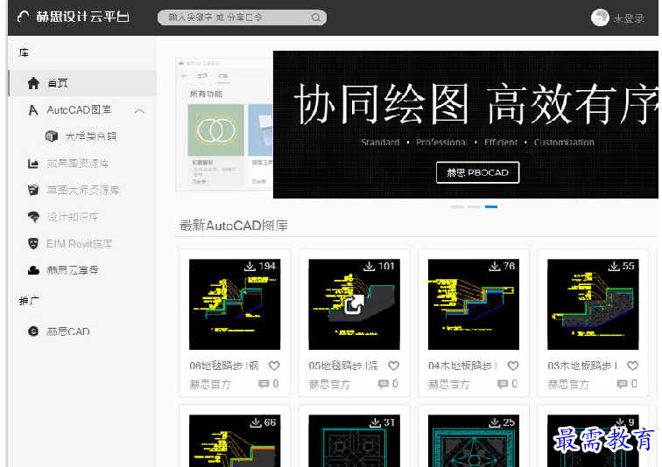Click the 03木地板踏步 card title
The height and width of the screenshot is (467, 662).
[x=582, y=366]
